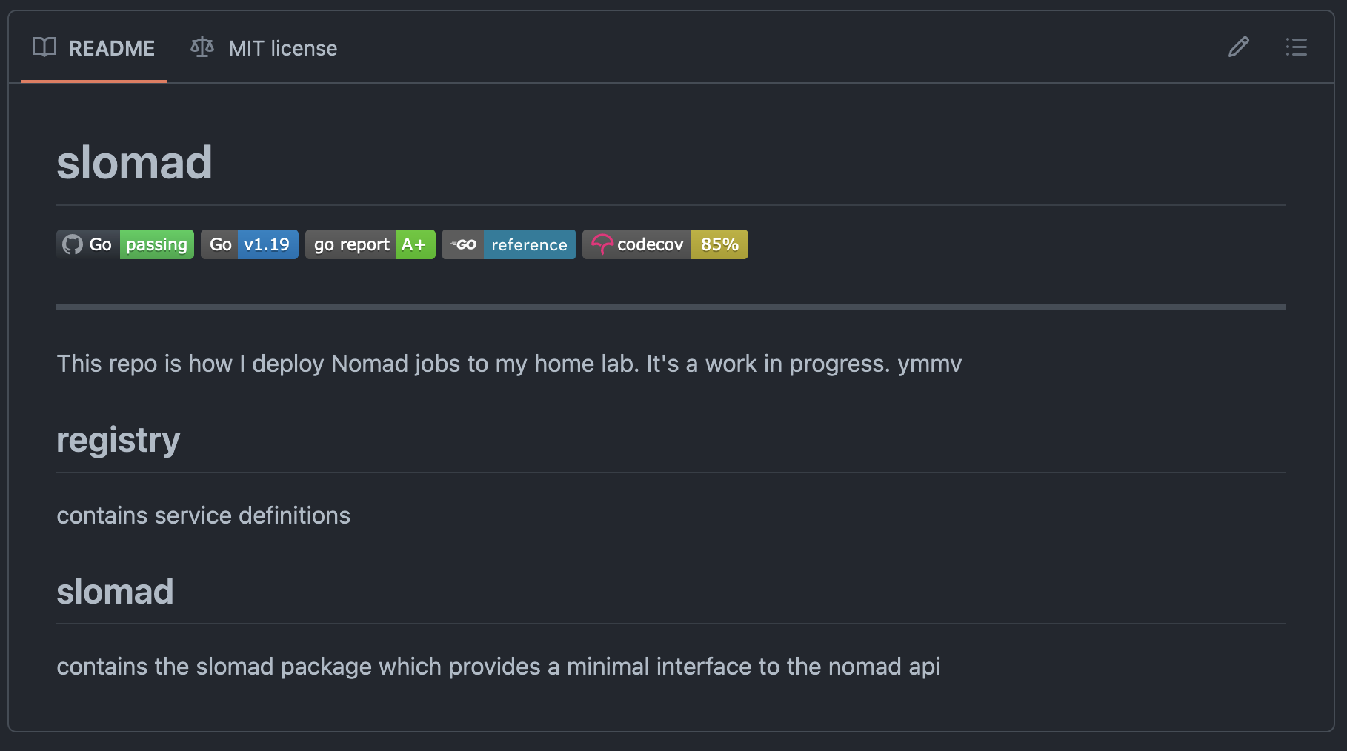Click the Nomad jobs home lab description
The height and width of the screenshot is (751, 1347).
pos(509,364)
